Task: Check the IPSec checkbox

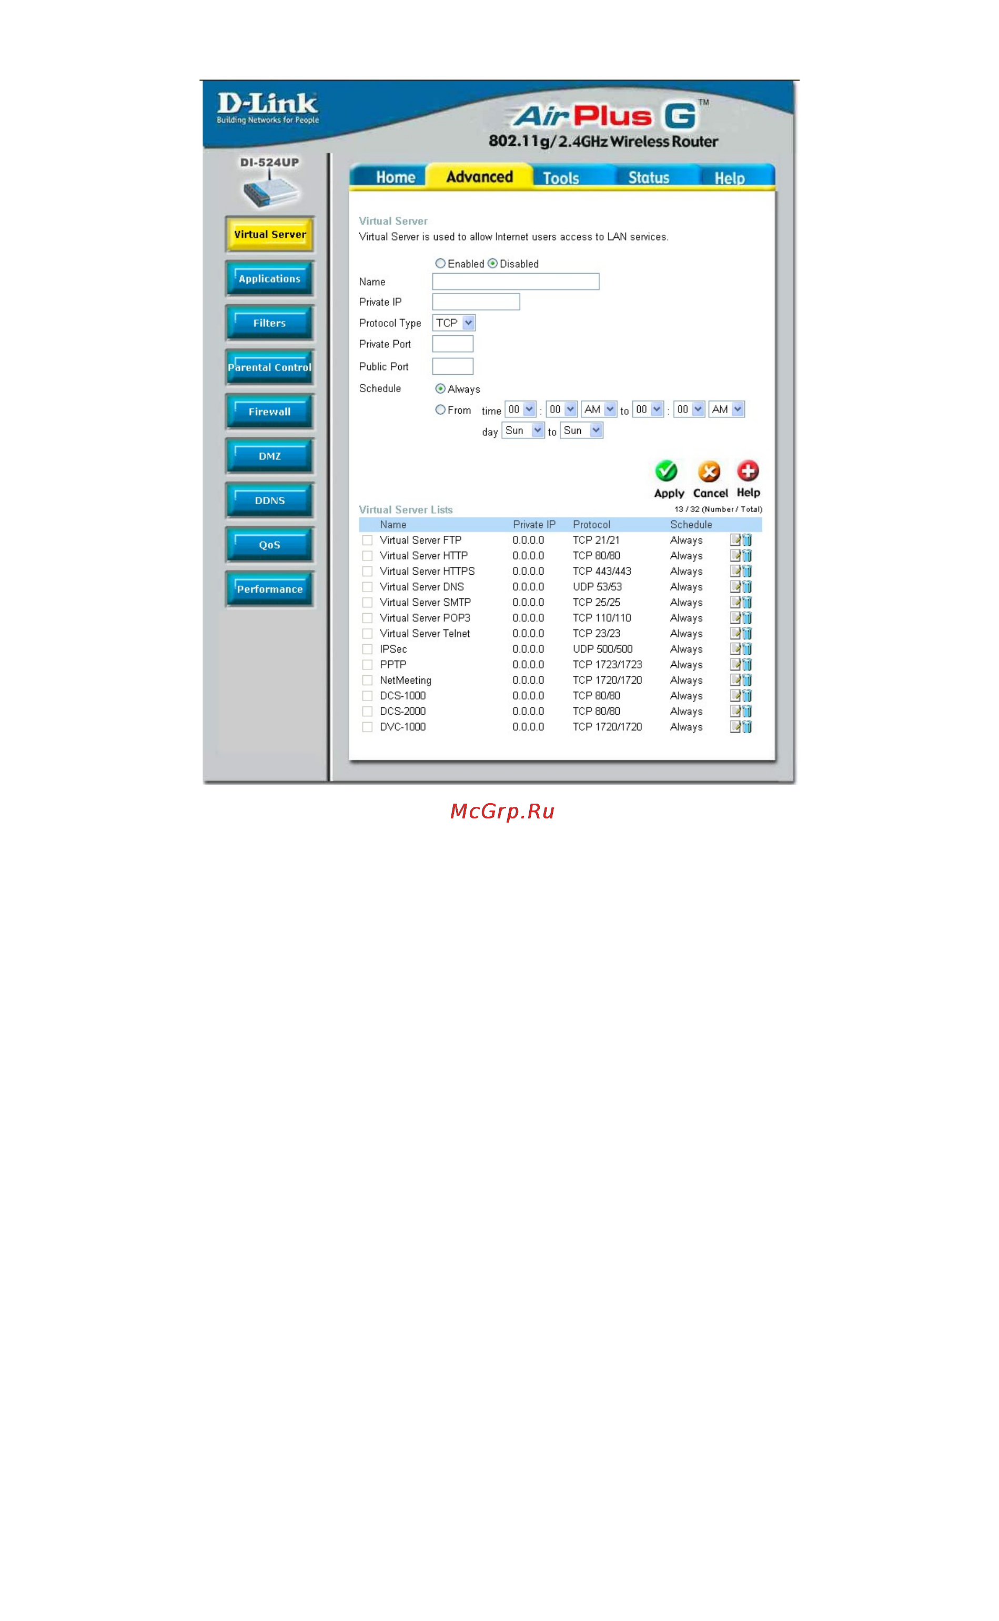Action: click(367, 649)
